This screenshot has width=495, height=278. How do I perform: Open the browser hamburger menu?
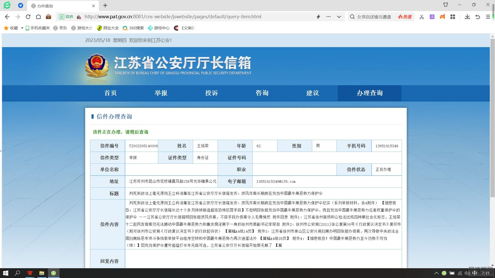(x=488, y=17)
